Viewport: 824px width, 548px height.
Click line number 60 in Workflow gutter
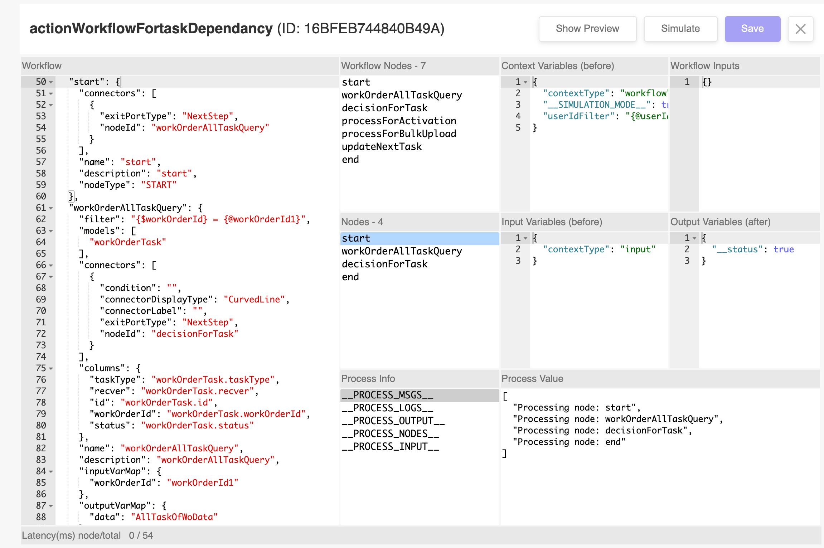click(41, 197)
